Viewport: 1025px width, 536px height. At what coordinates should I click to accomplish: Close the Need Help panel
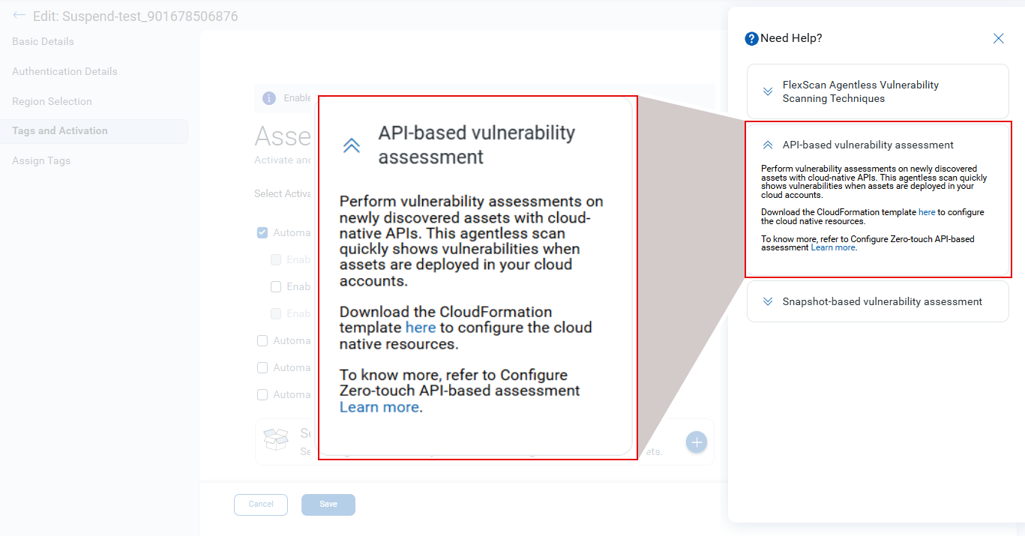click(998, 38)
